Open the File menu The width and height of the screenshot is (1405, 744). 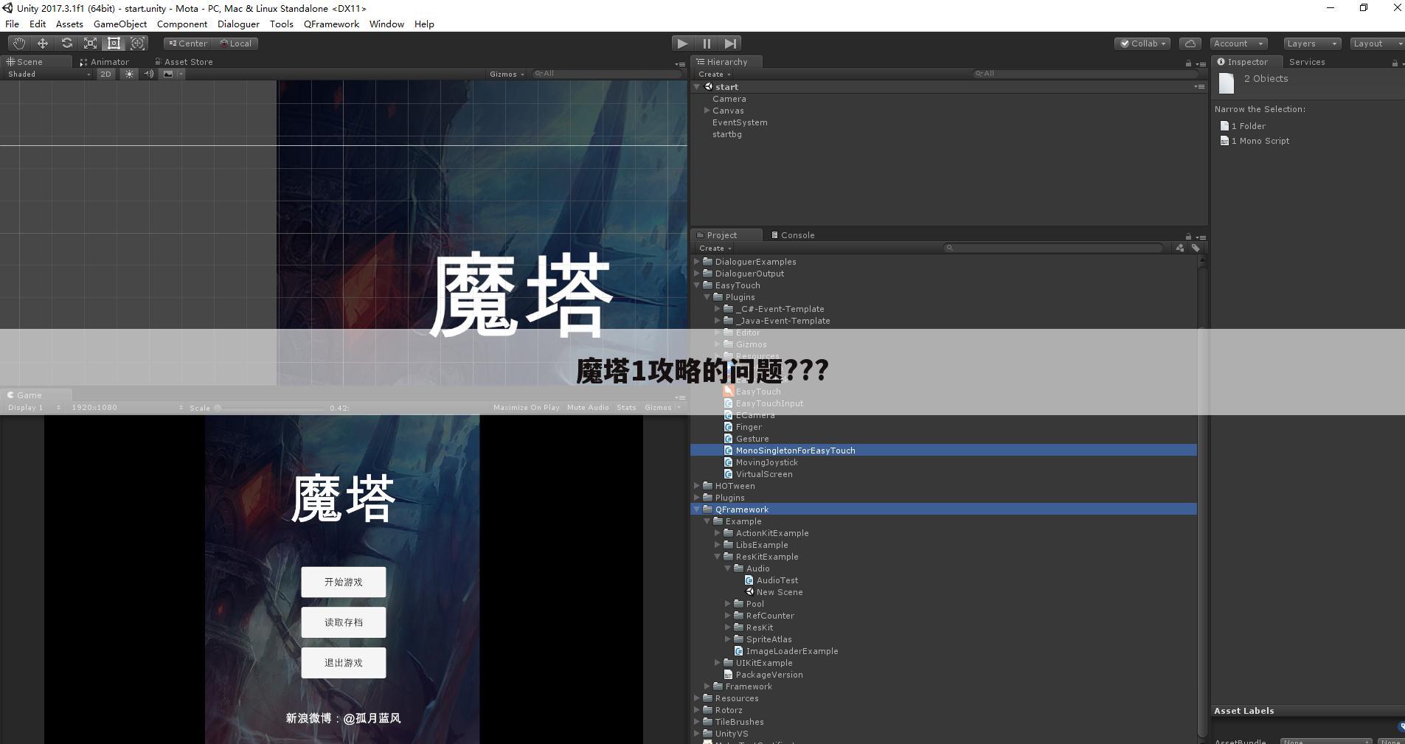click(12, 24)
